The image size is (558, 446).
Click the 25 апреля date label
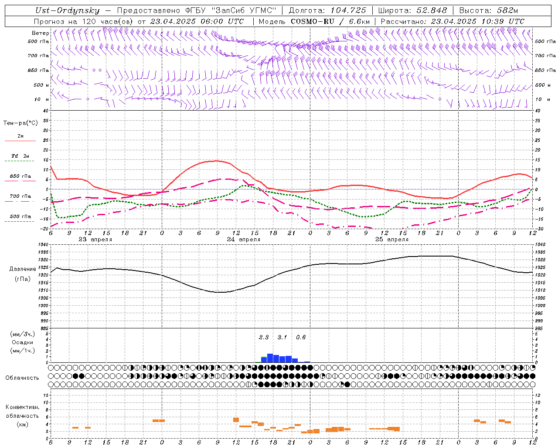point(392,240)
